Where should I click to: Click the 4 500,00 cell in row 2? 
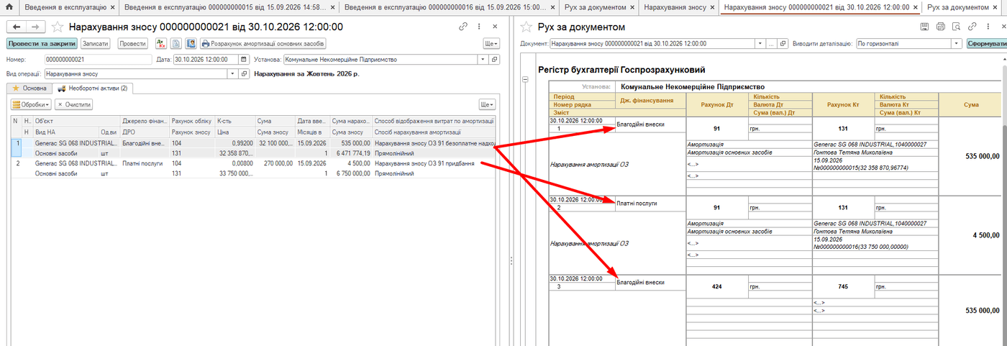click(x=350, y=163)
